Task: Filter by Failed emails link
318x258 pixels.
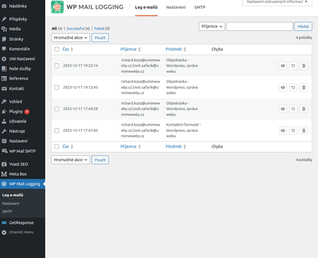Action: pyautogui.click(x=99, y=28)
